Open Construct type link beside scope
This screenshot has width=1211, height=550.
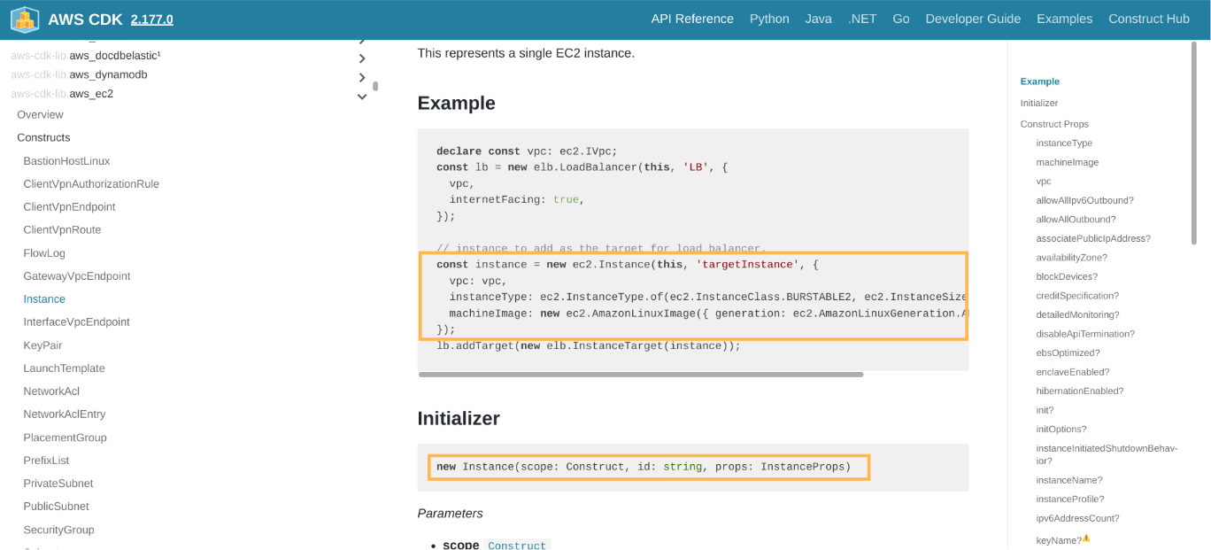click(517, 546)
